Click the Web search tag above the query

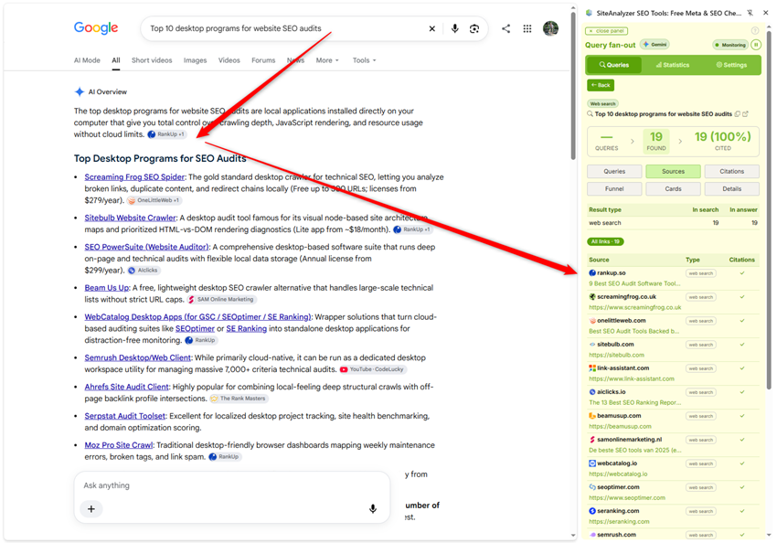tap(602, 103)
